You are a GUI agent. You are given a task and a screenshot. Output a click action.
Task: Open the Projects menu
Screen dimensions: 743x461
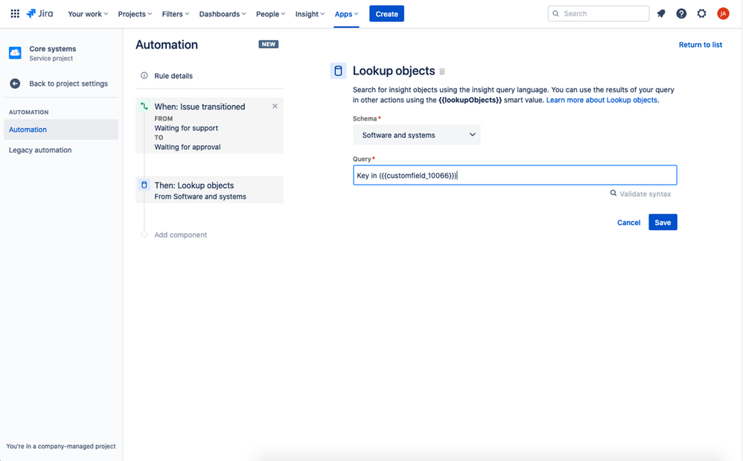pyautogui.click(x=135, y=13)
